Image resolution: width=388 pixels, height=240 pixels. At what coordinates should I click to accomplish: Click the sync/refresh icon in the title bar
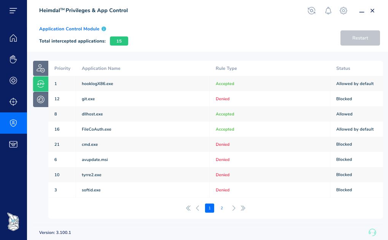tap(312, 11)
